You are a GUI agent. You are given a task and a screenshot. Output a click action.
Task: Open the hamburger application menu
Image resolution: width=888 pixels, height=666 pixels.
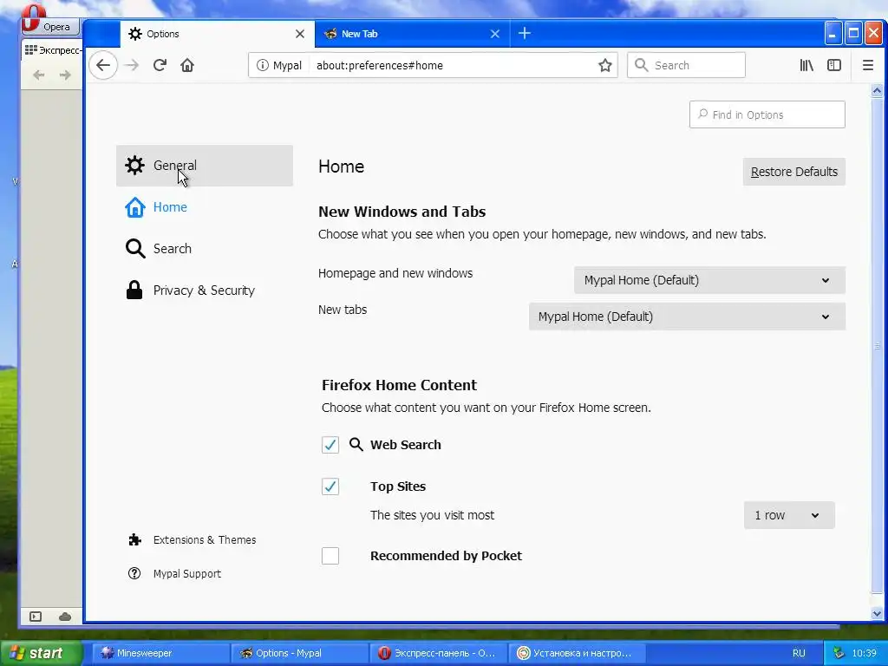click(867, 65)
